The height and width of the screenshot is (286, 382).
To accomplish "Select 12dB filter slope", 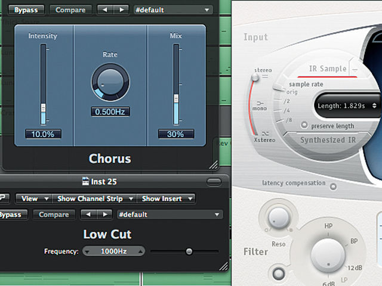I will point(355,268).
